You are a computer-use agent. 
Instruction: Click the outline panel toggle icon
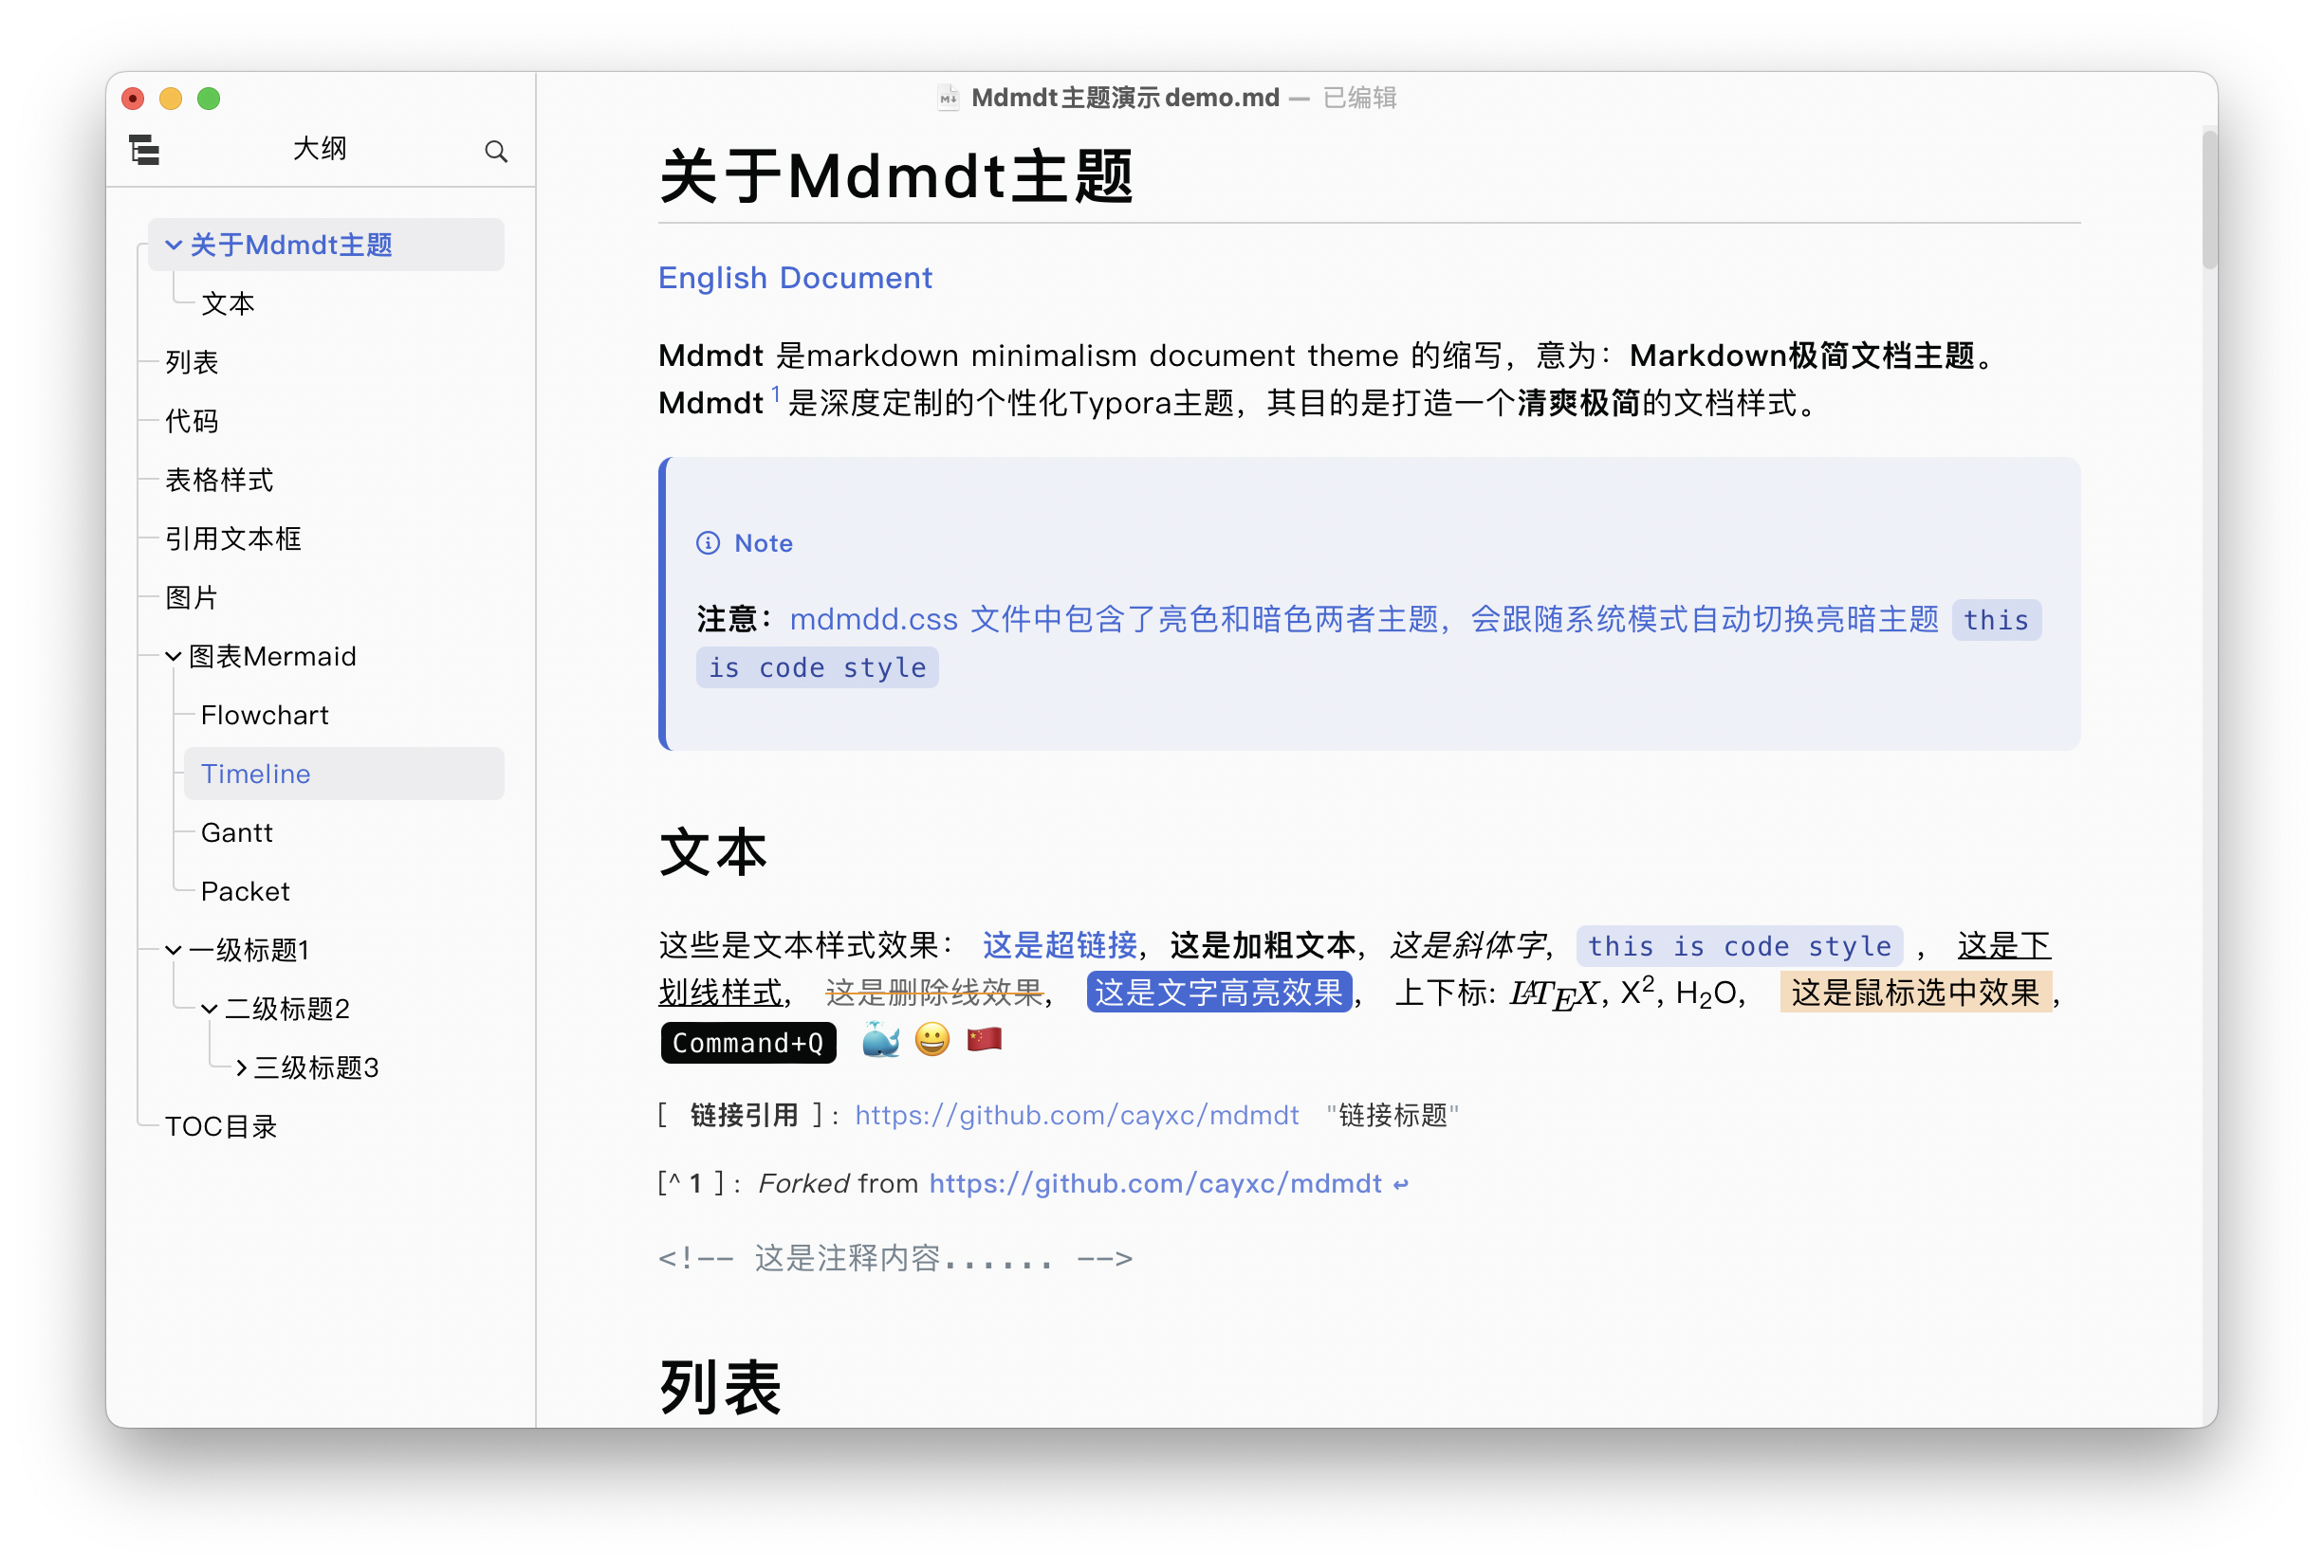(145, 149)
